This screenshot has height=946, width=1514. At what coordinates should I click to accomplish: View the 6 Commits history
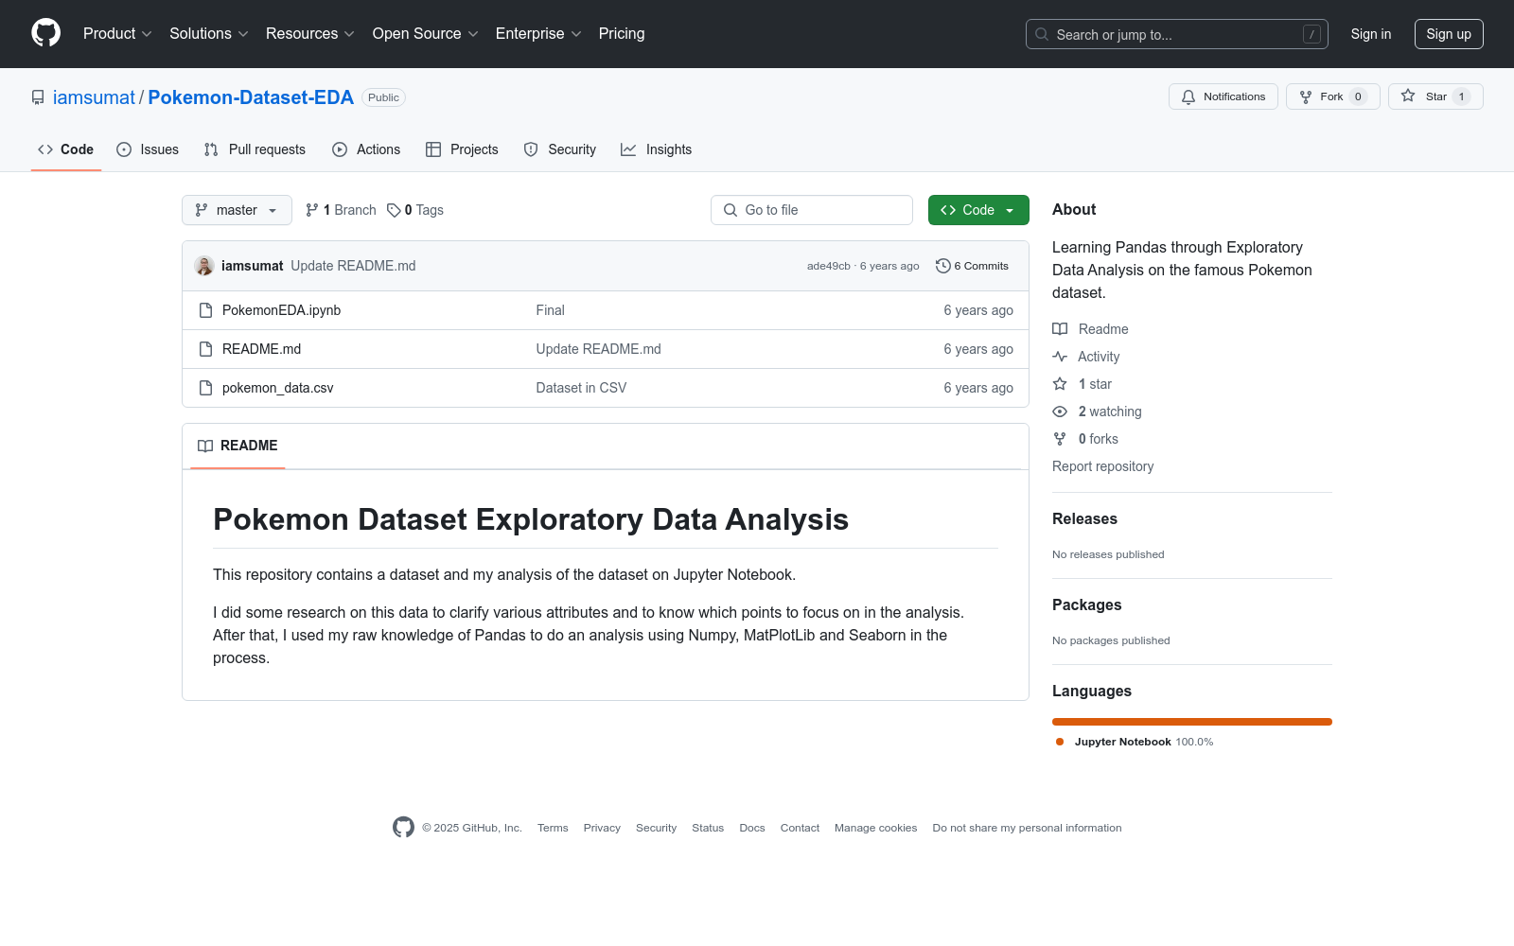pyautogui.click(x=972, y=266)
